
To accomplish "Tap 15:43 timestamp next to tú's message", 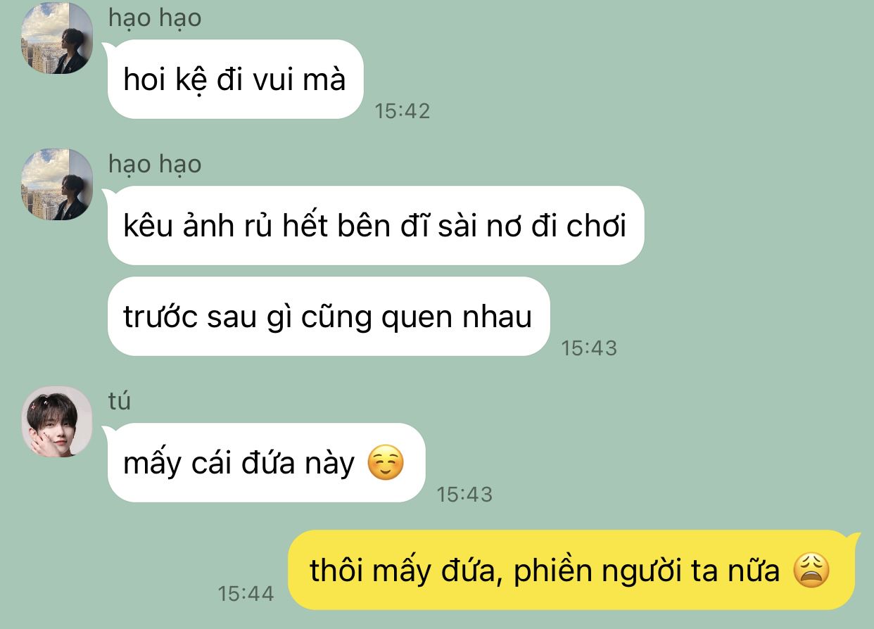I will pos(464,495).
